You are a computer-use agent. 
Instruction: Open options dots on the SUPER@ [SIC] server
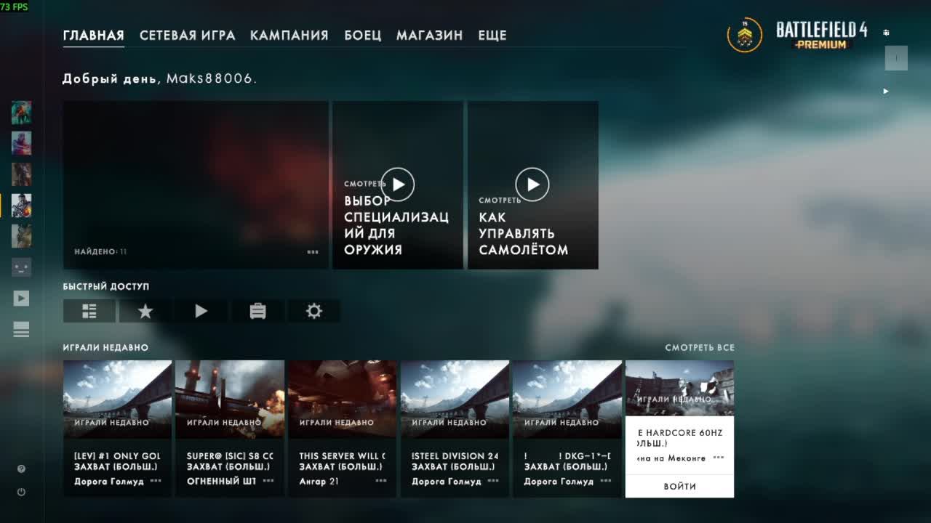pyautogui.click(x=268, y=481)
